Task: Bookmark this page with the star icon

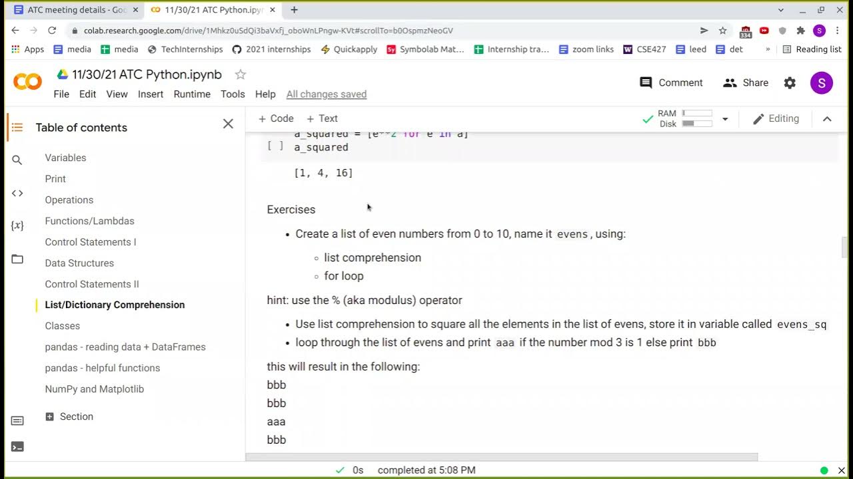Action: pyautogui.click(x=722, y=31)
